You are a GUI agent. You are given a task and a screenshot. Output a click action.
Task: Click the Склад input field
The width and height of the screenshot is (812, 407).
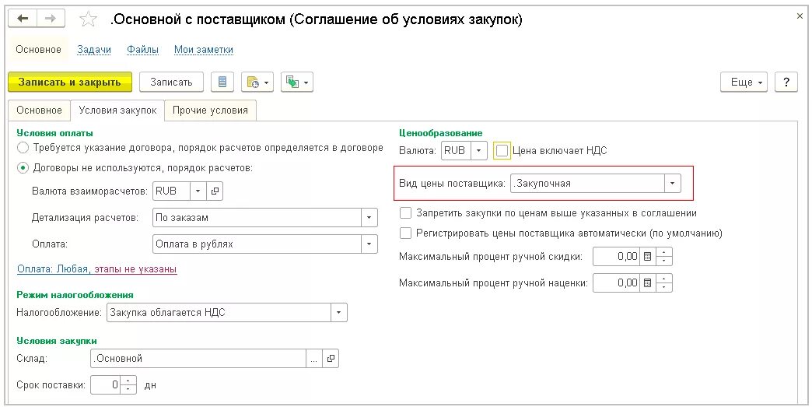coord(198,358)
